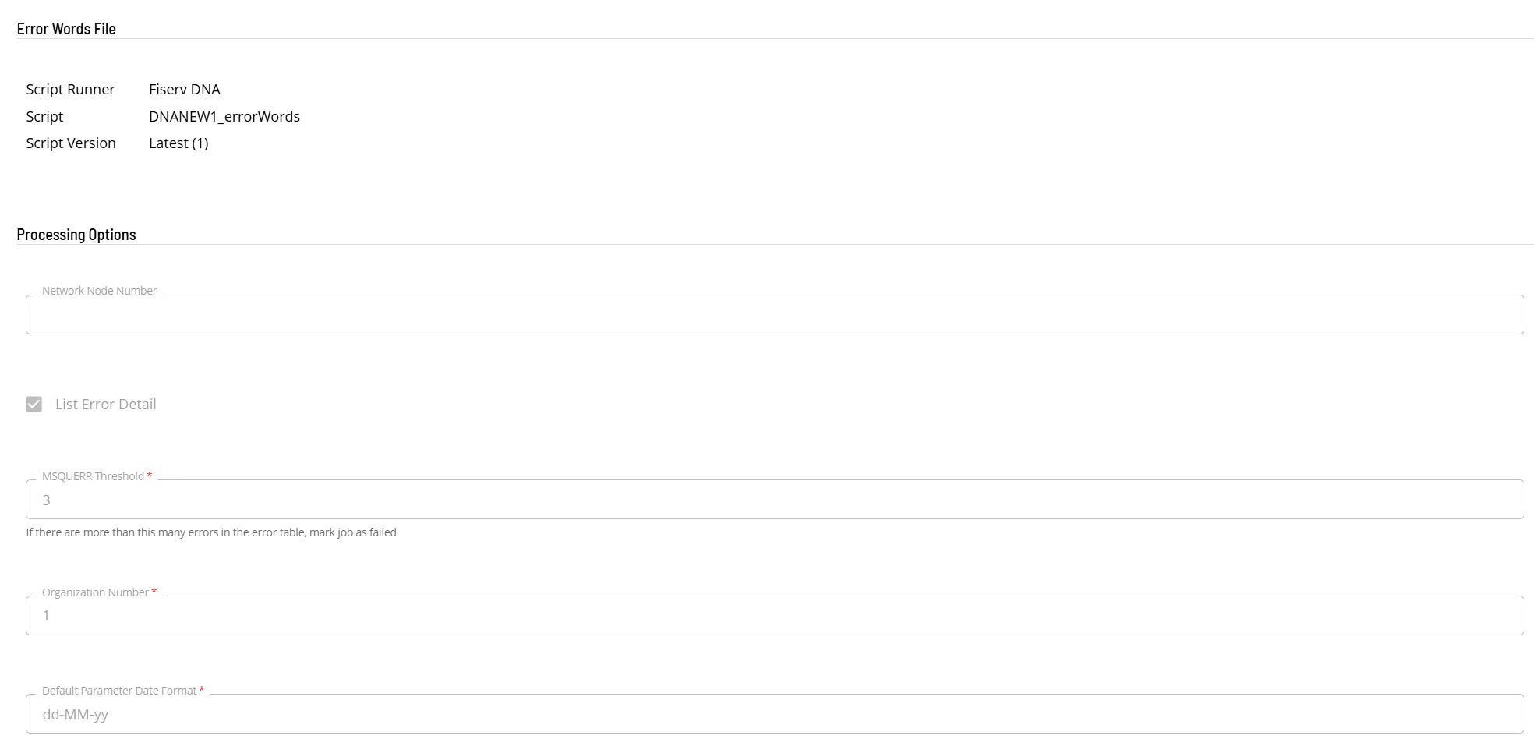
Task: Select the 'Fiserv DNA' script runner value
Action: coord(185,90)
